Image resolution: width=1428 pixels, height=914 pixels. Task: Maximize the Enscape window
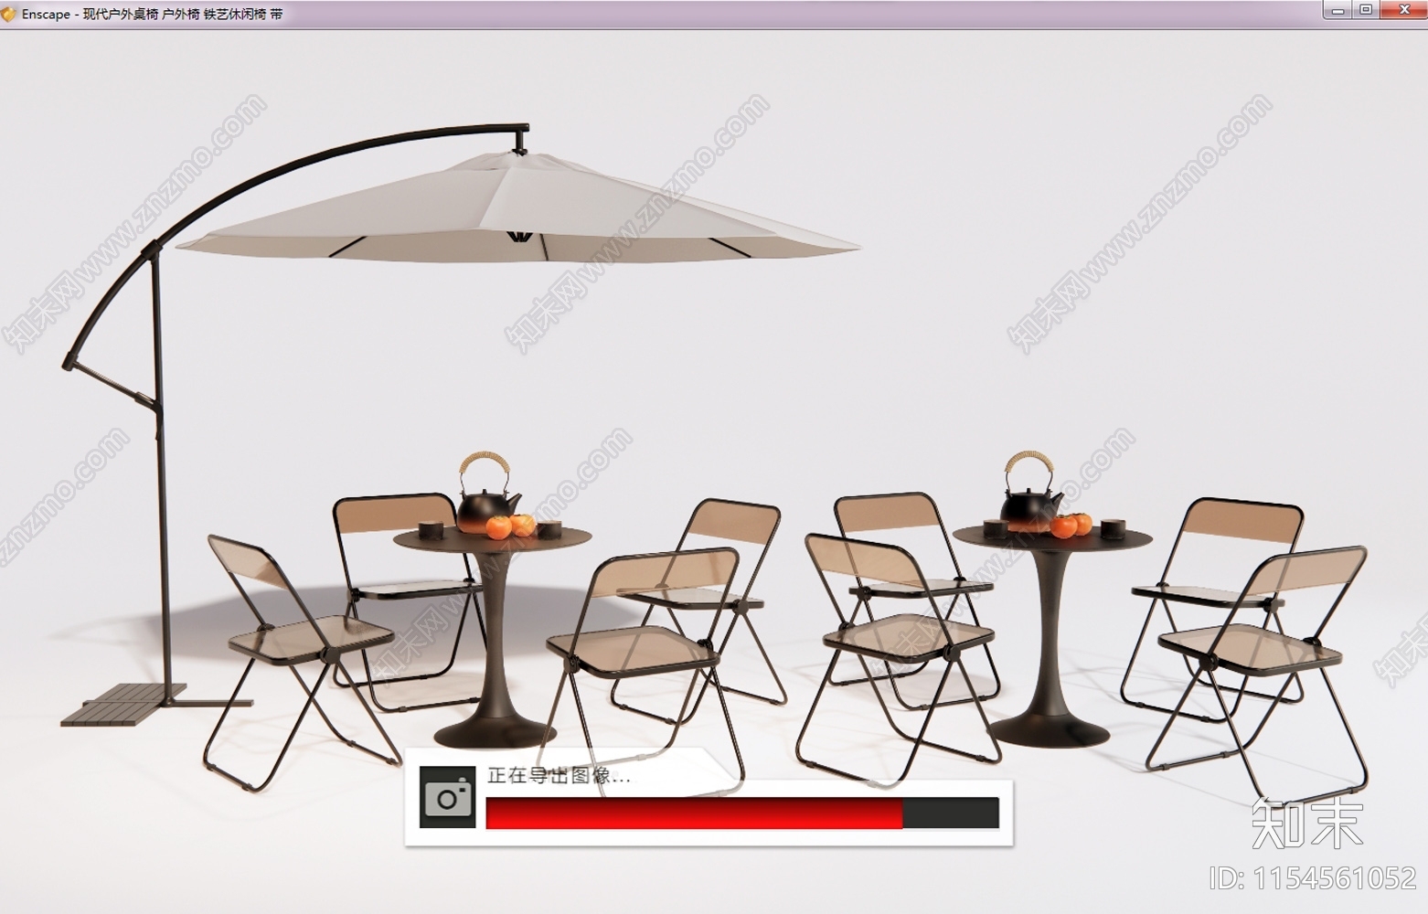point(1366,10)
